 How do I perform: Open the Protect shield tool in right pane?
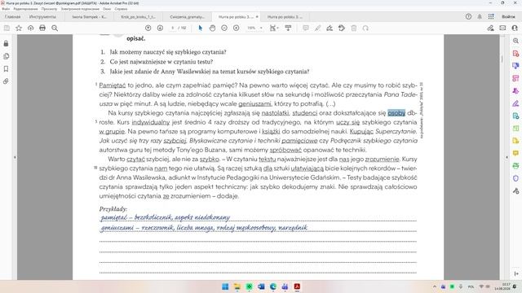(515, 178)
